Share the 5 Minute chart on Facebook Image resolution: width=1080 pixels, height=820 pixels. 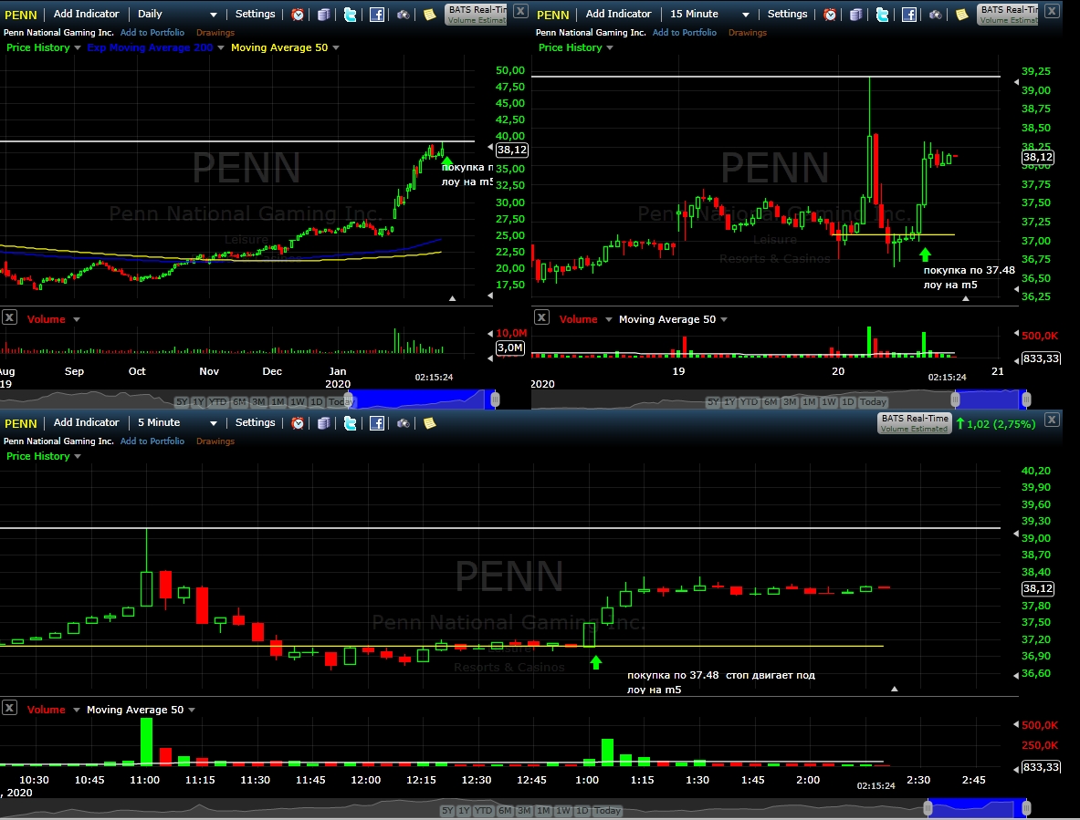tap(377, 423)
